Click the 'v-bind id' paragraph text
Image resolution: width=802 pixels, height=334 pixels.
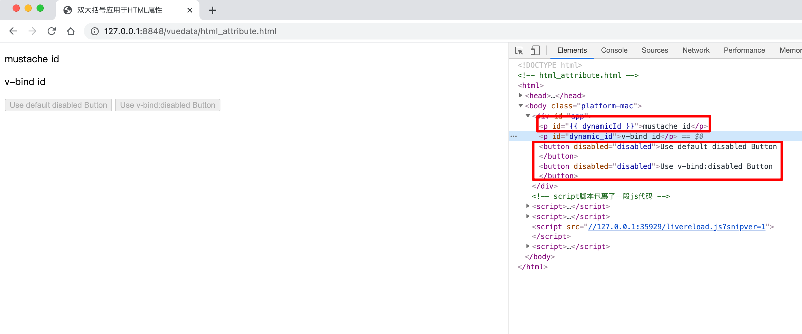click(x=25, y=81)
